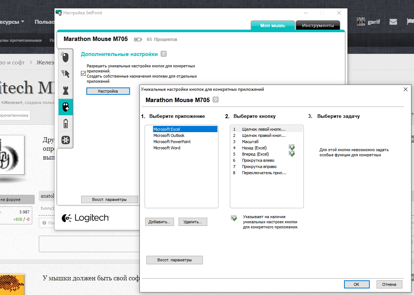The width and height of the screenshot is (414, 295).
Task: Select button 7 Прокрутка вправо
Action: 267,167
